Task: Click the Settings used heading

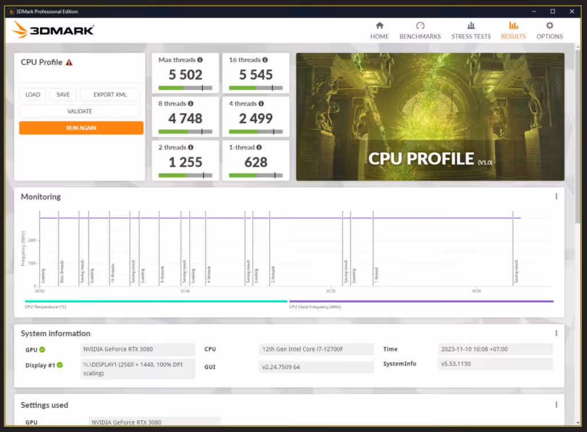Action: point(44,405)
